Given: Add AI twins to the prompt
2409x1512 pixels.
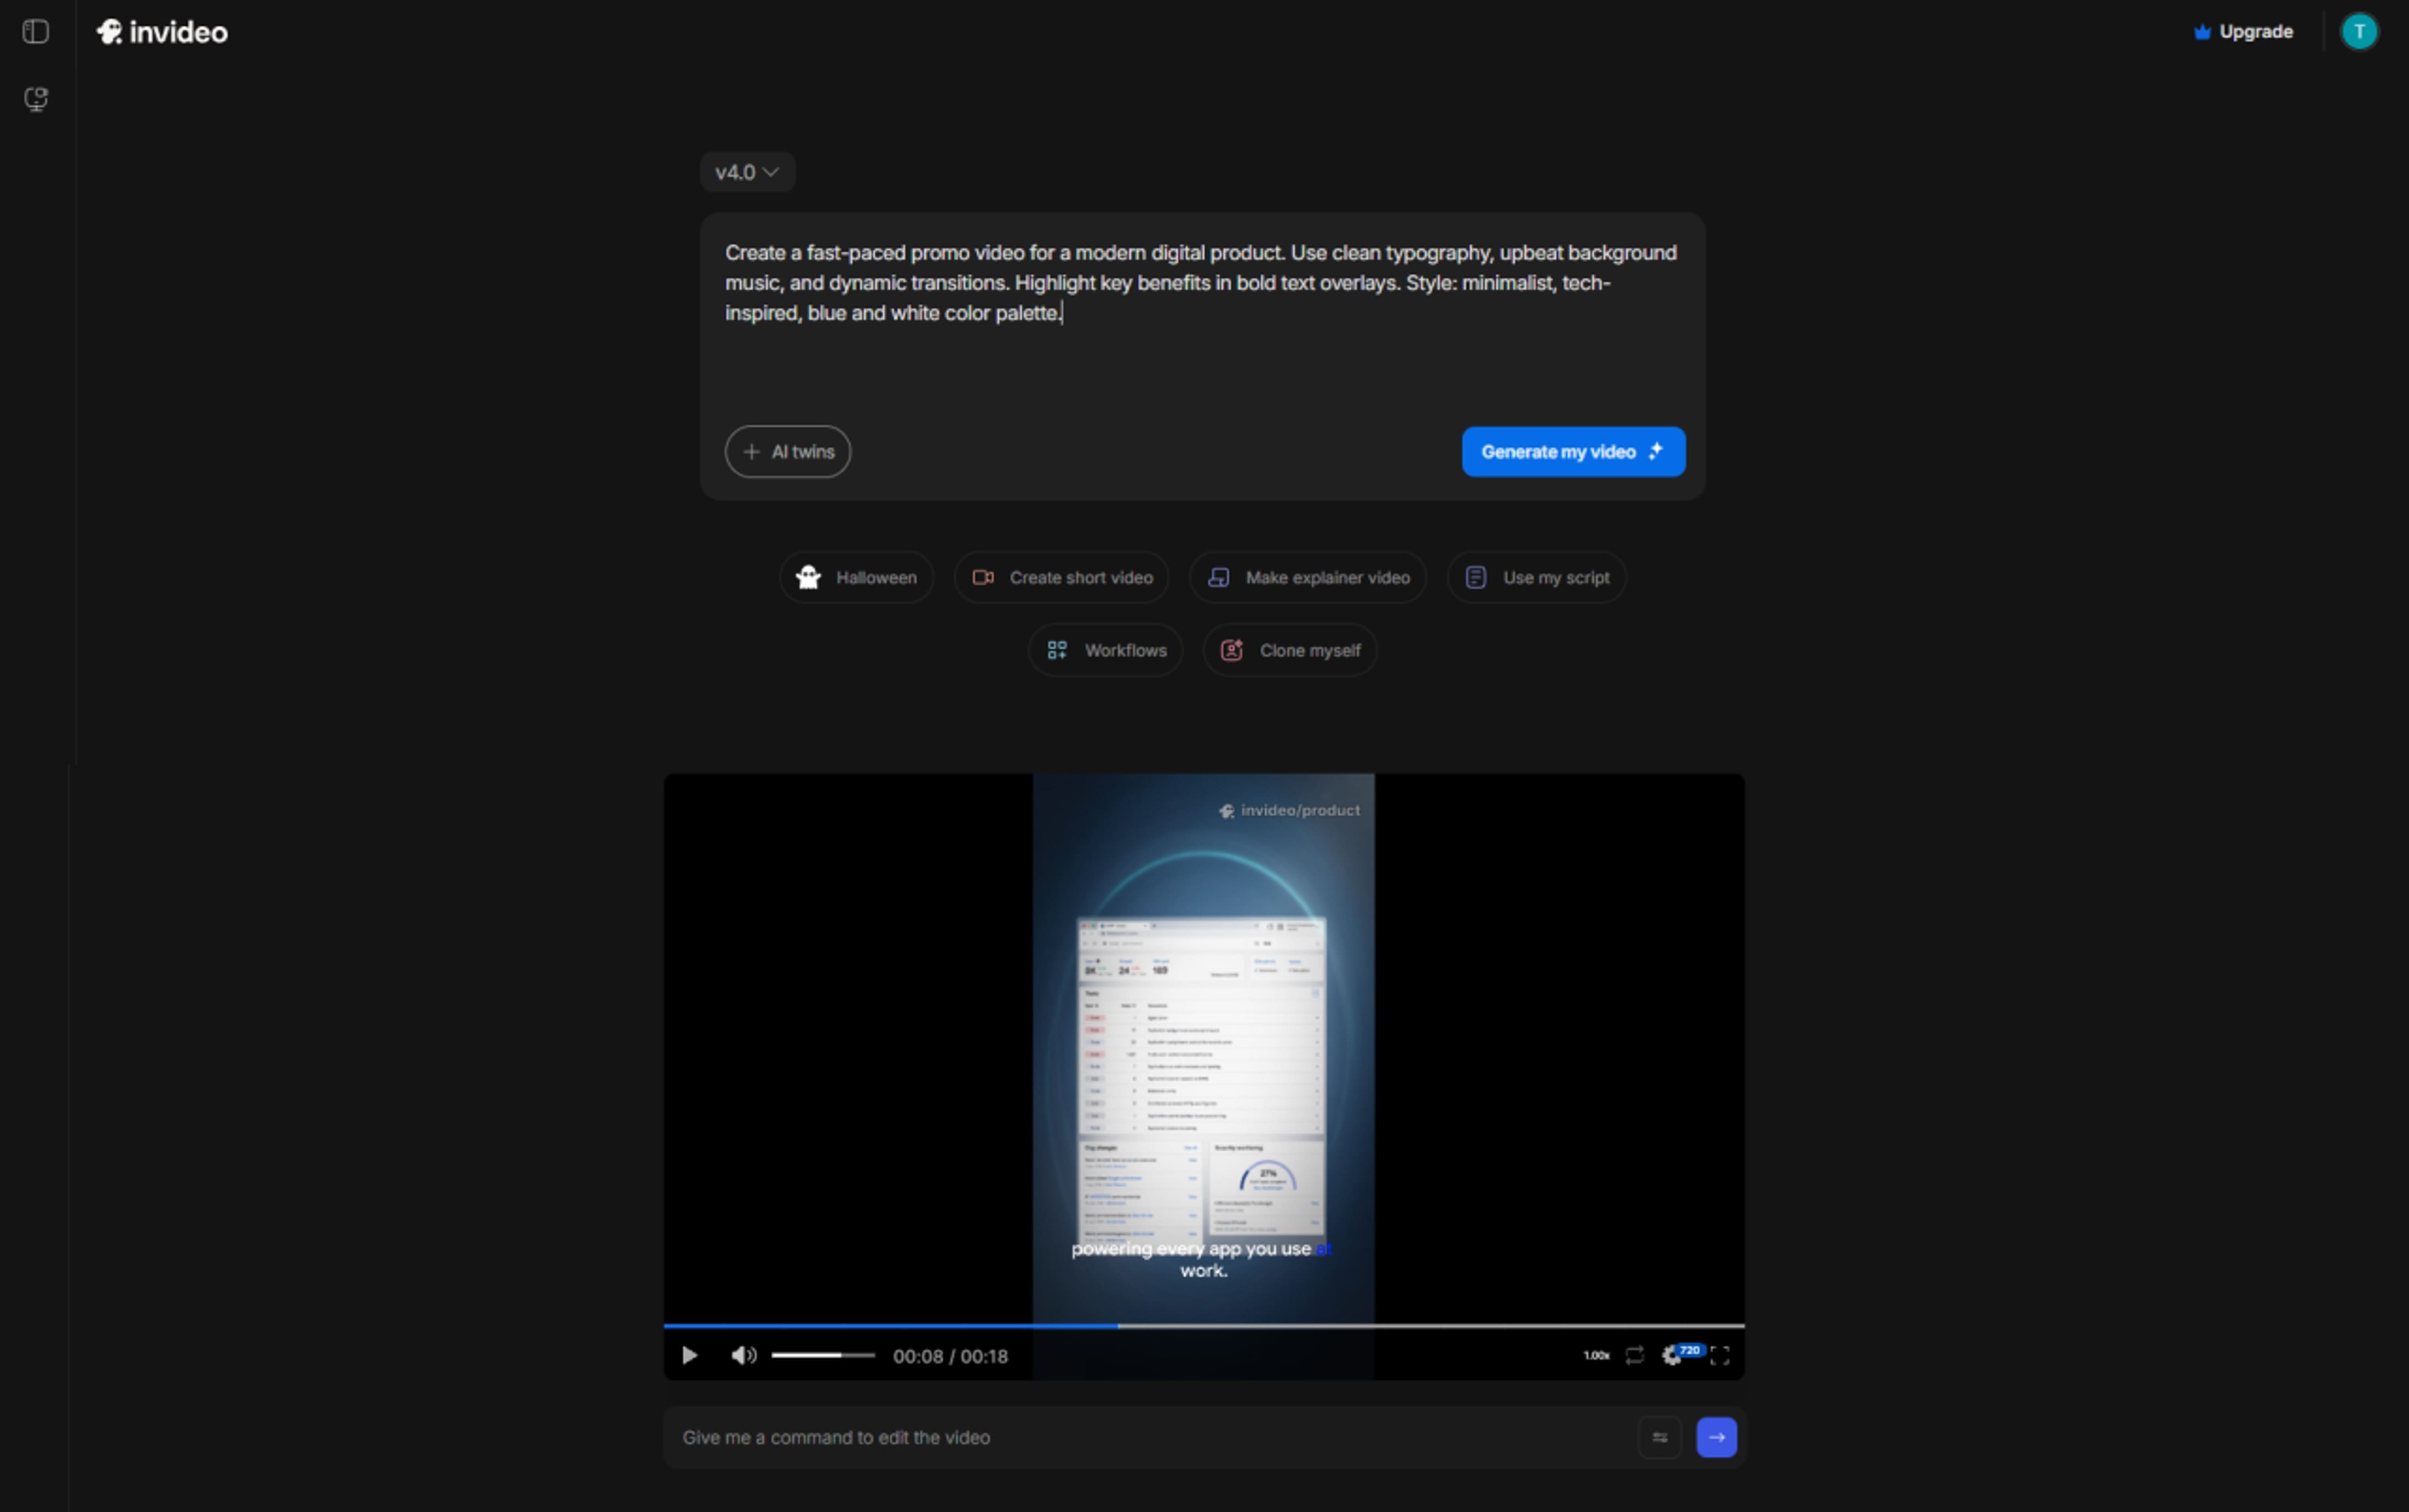Looking at the screenshot, I should (x=786, y=451).
